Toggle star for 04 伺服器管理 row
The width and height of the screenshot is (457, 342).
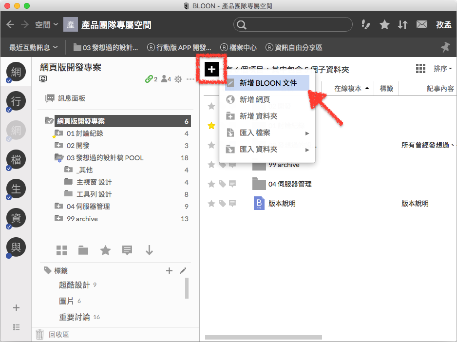[211, 184]
